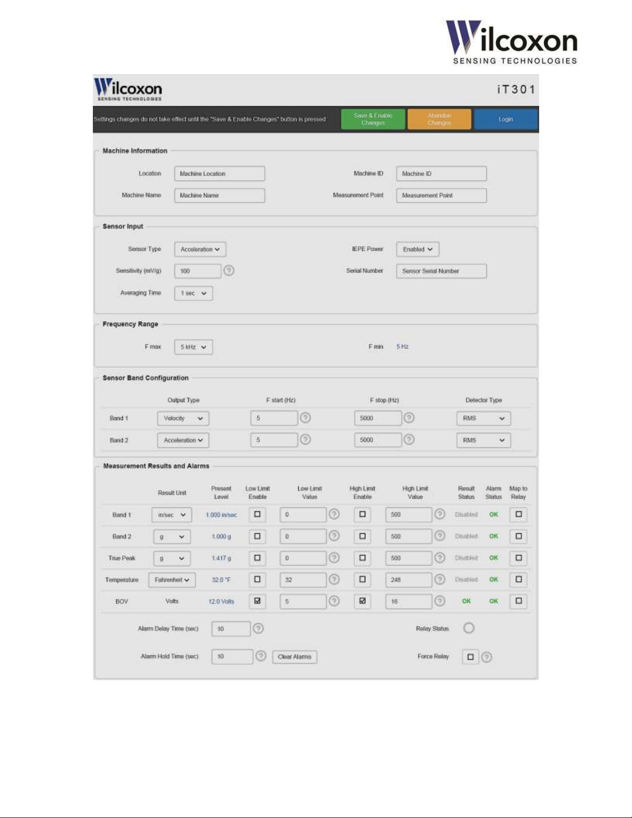Click help icon beside Force Relay checkbox
The image size is (632, 818).
(487, 657)
